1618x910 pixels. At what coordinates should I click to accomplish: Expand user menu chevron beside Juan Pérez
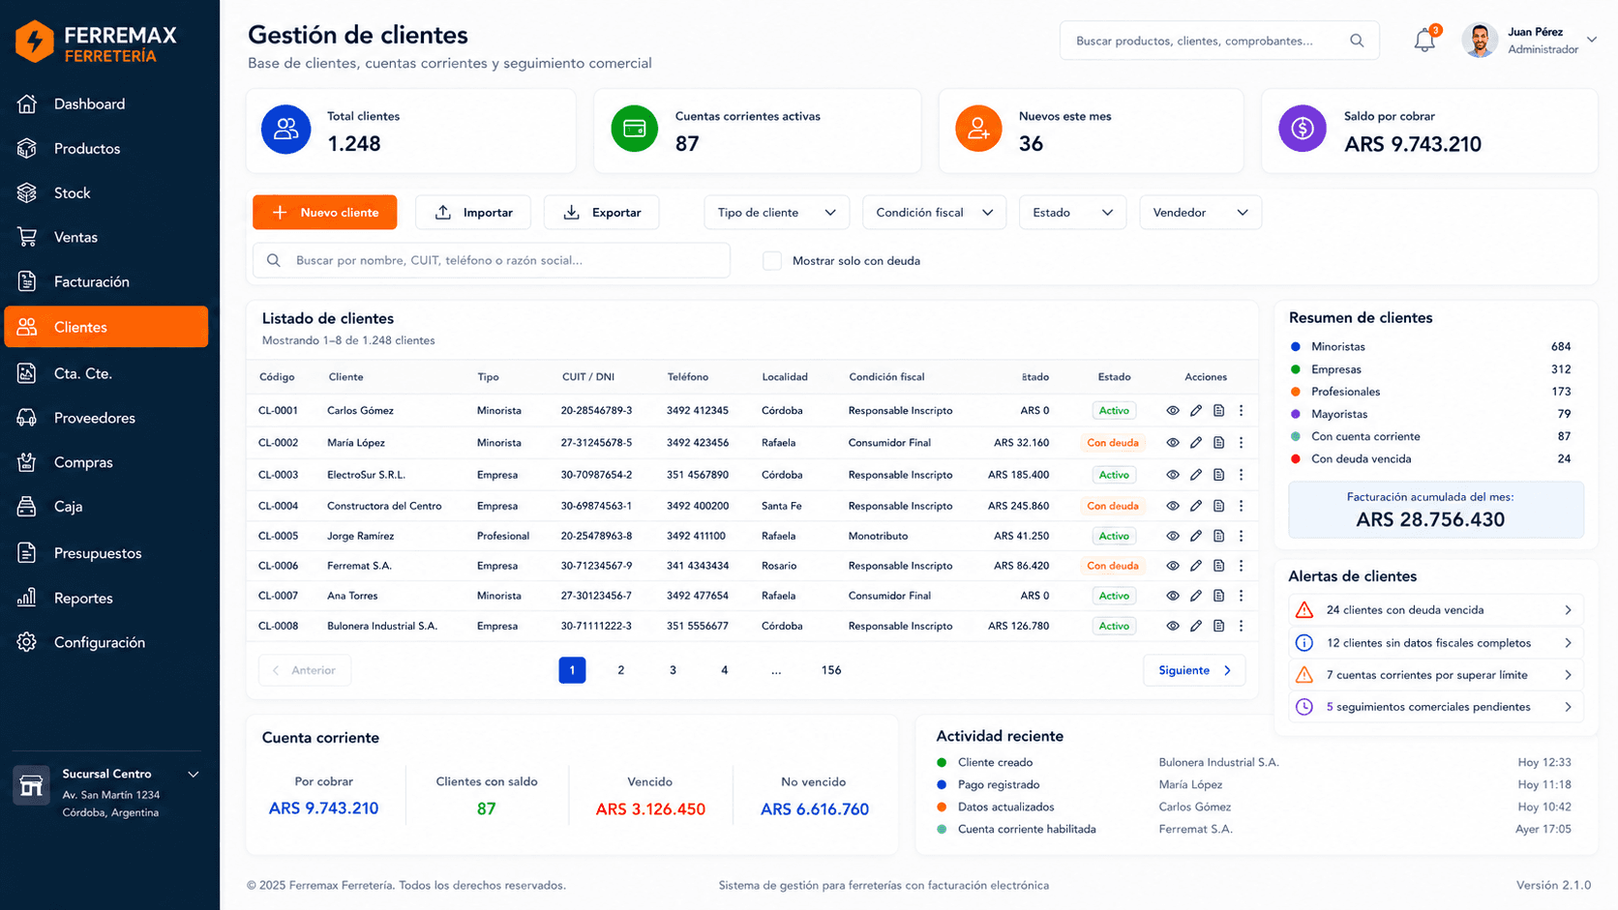point(1592,40)
